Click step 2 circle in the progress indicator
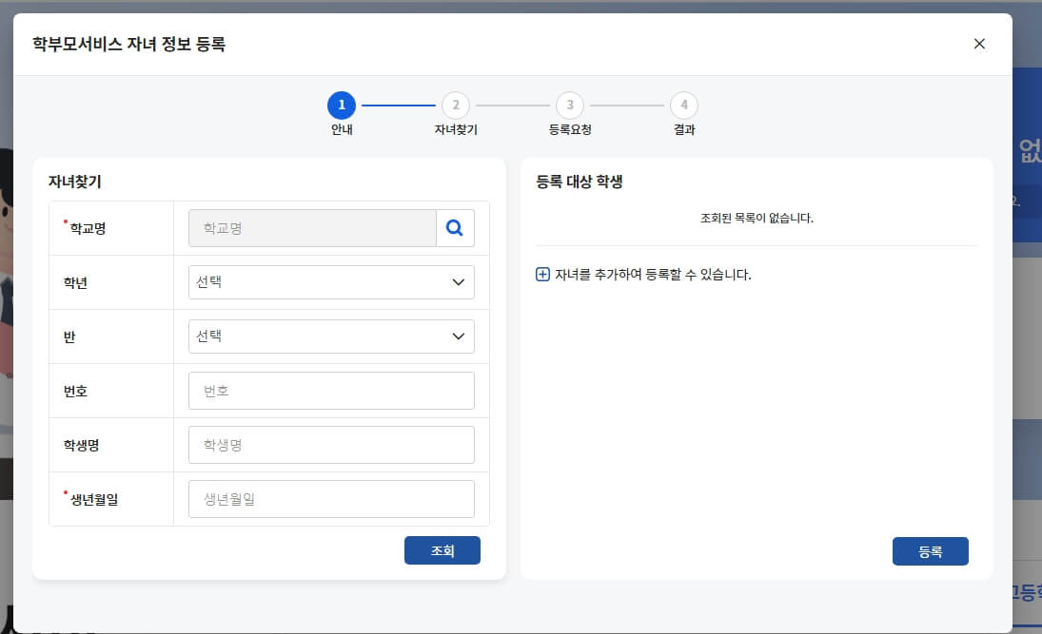This screenshot has height=634, width=1042. click(455, 106)
